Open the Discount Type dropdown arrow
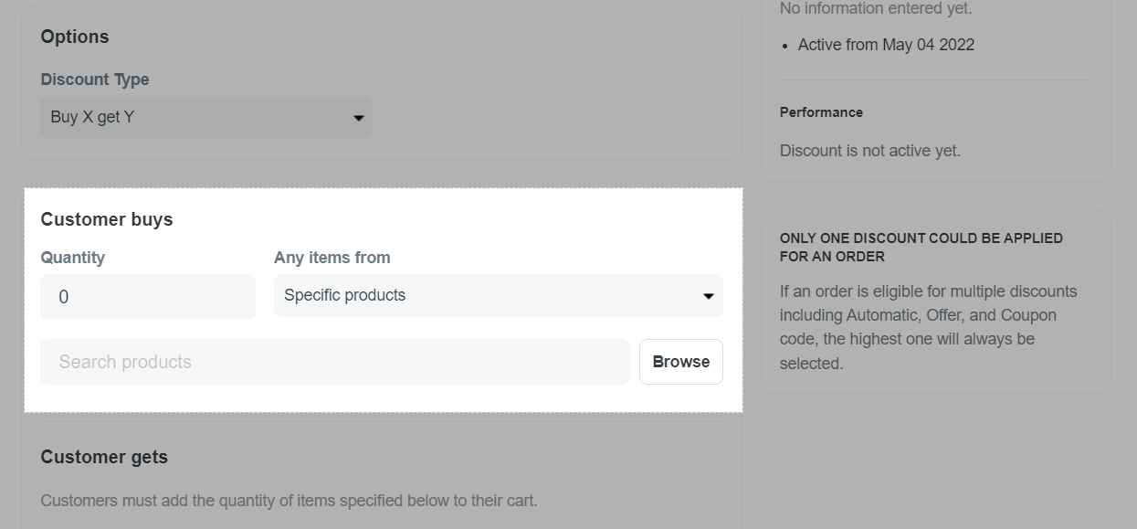The height and width of the screenshot is (529, 1137). point(358,118)
